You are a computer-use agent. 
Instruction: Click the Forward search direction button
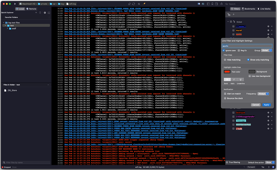[251, 167]
